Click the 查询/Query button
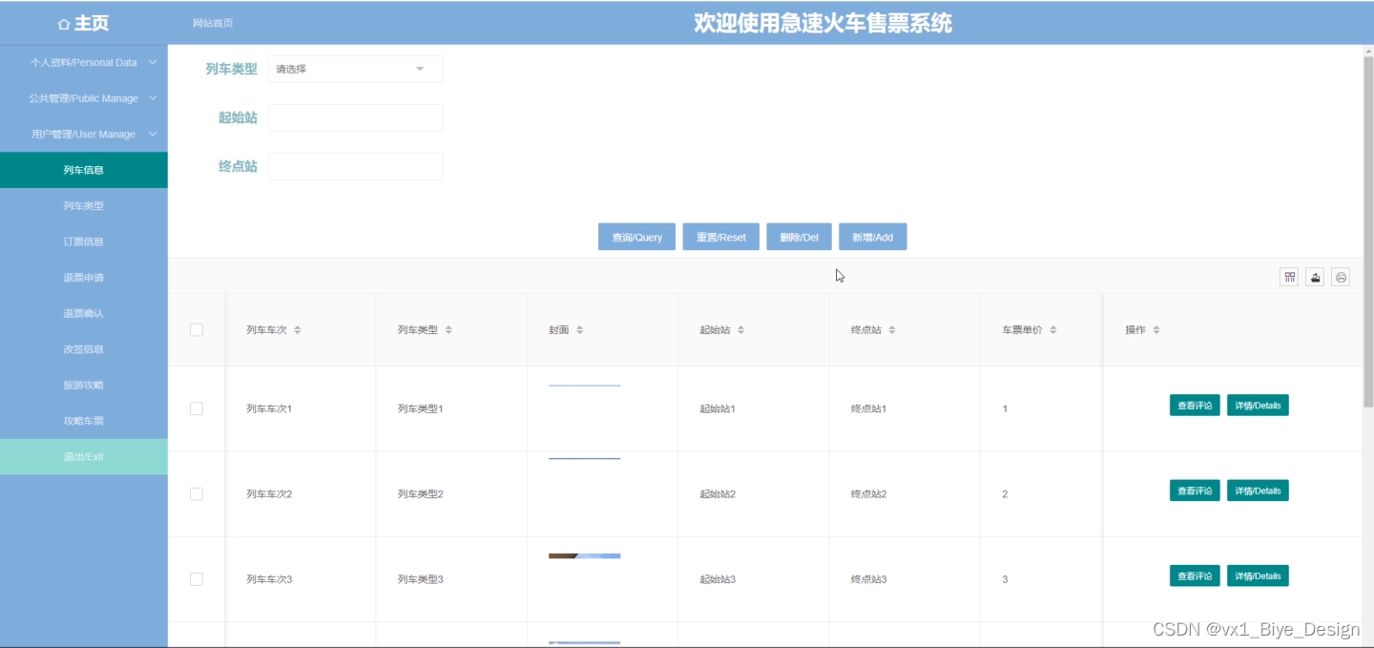The height and width of the screenshot is (648, 1374). [637, 237]
